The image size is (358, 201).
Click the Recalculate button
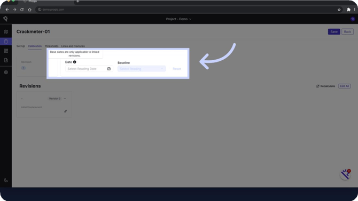pyautogui.click(x=325, y=86)
